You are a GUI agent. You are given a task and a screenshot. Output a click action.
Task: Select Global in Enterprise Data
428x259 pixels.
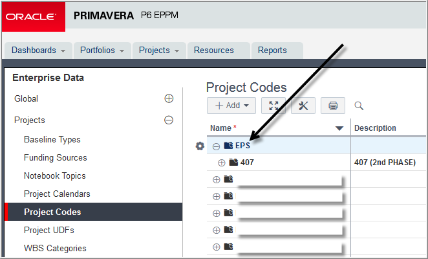point(27,98)
